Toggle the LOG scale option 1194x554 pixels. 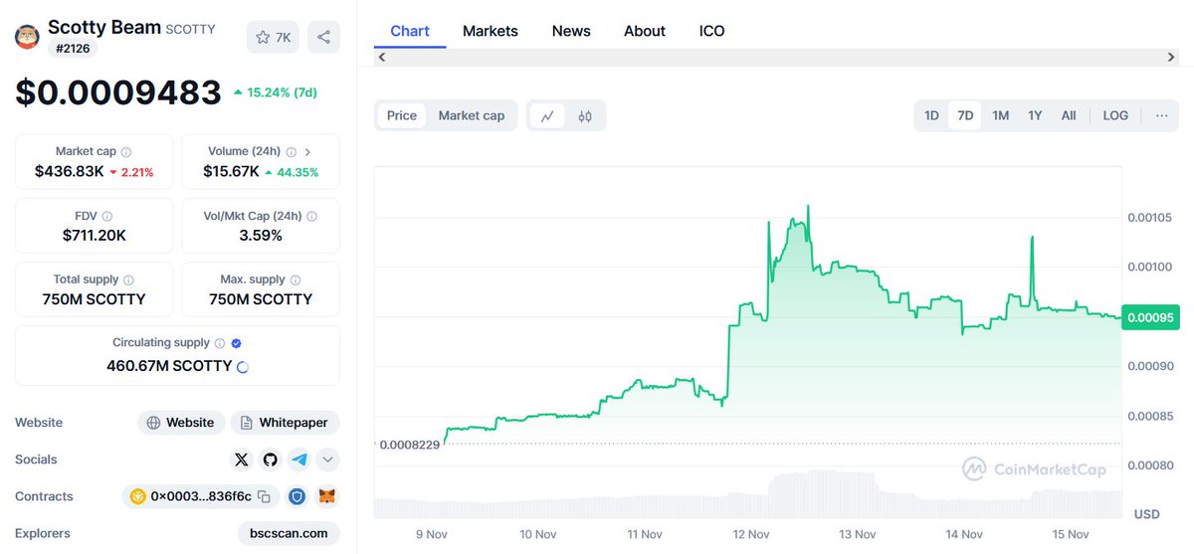pos(1115,115)
